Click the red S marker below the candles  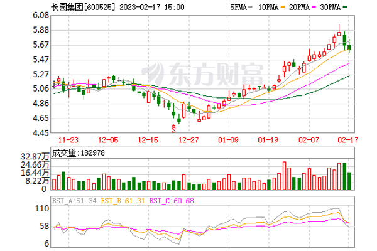coord(173,127)
